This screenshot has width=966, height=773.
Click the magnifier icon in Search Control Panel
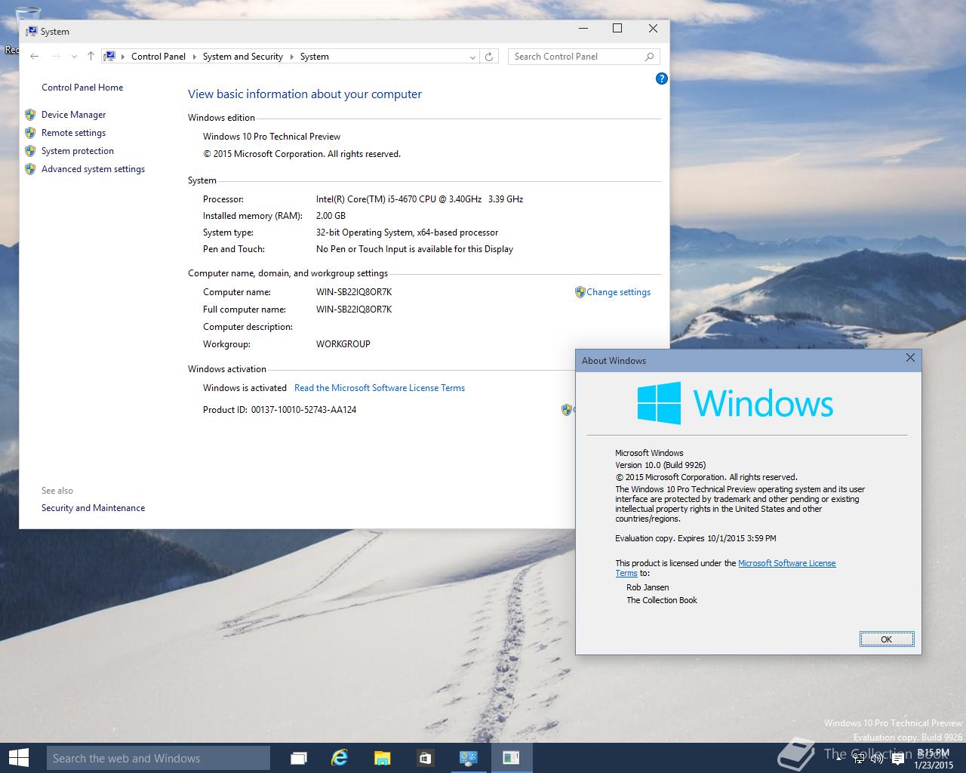(649, 57)
